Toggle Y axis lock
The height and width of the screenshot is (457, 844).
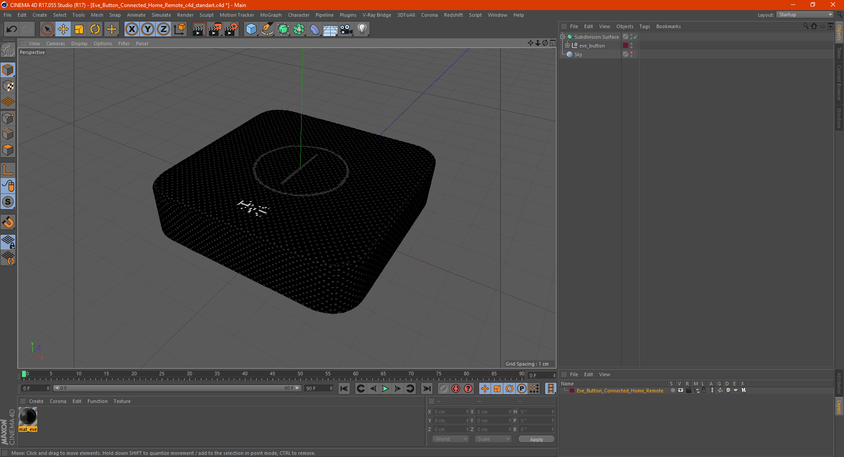click(x=148, y=29)
